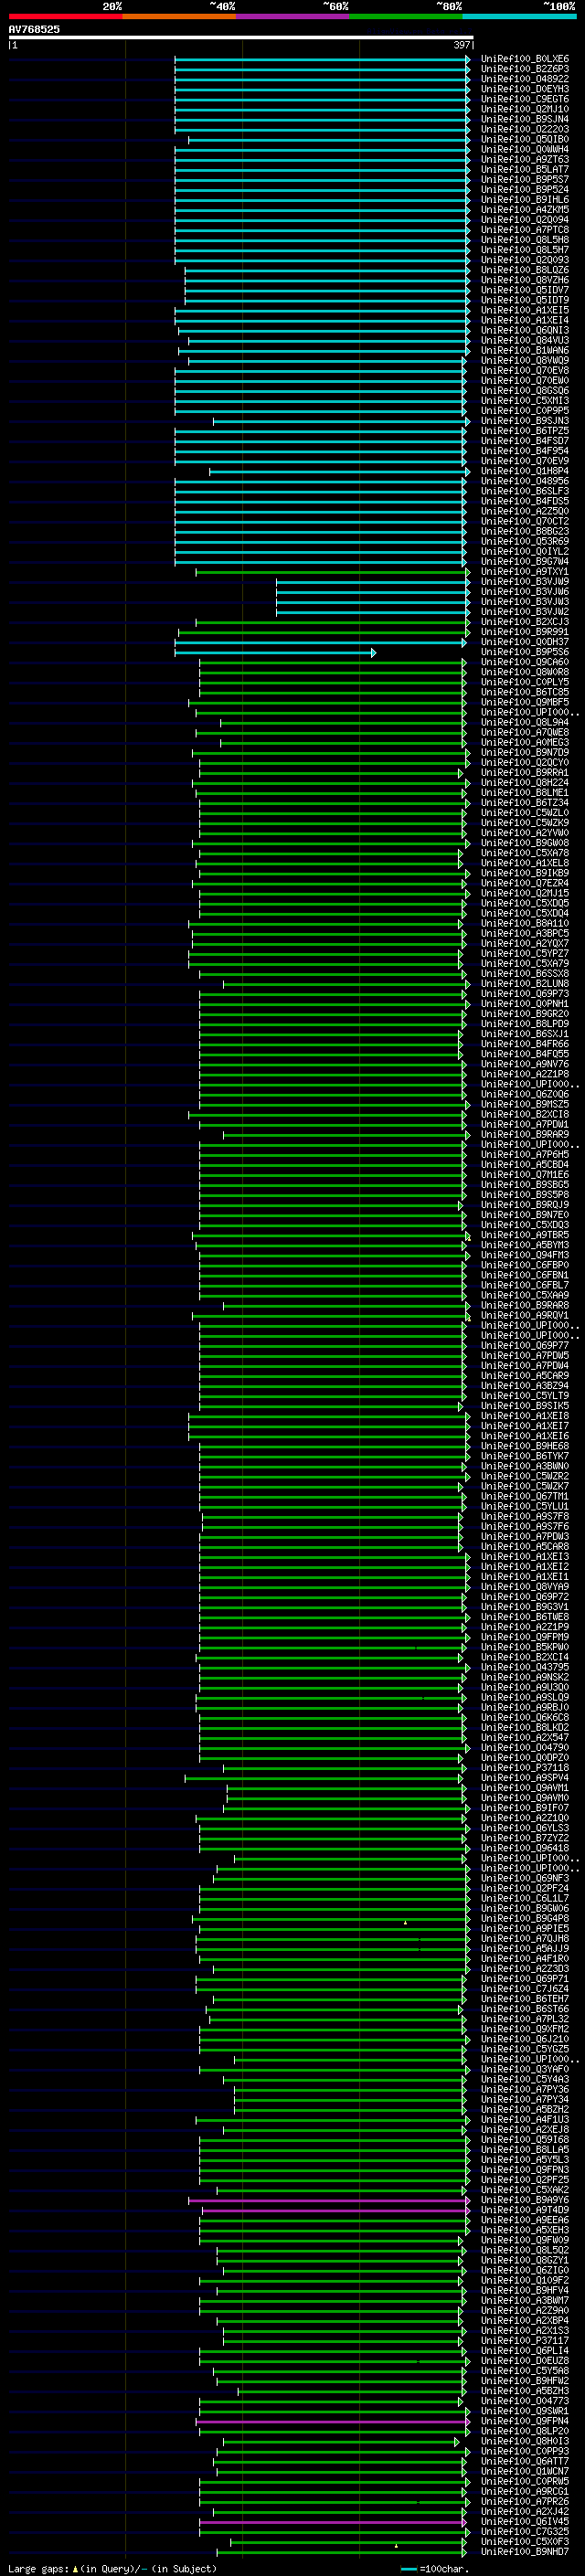585x2576 pixels.
Task: Select the UniRef100_Q9CA60 label
Action: (525, 662)
